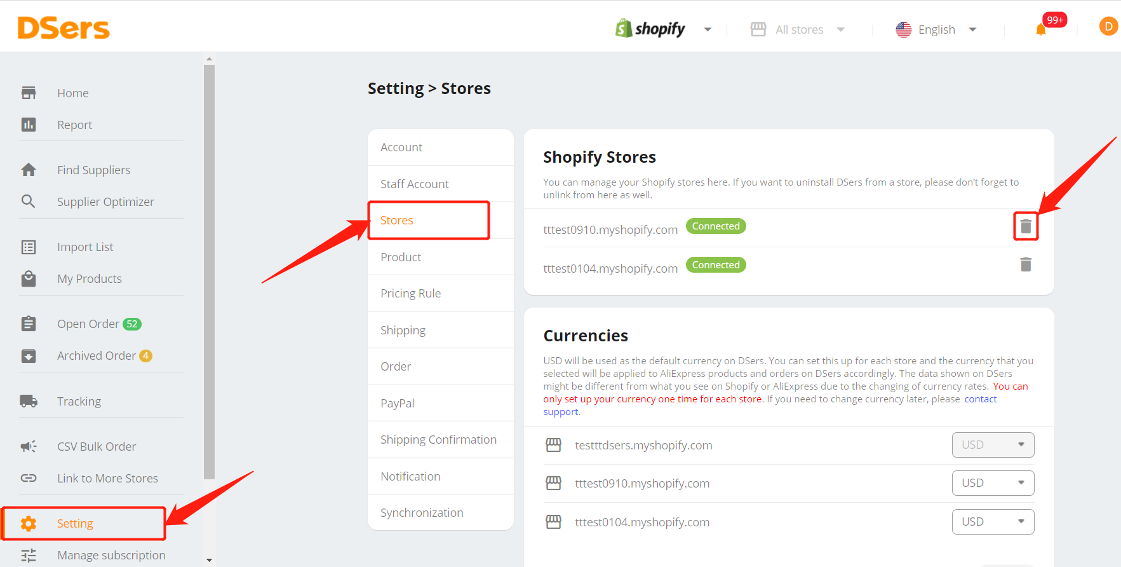The image size is (1121, 567).
Task: Click the Open Order clipboard icon
Action: click(29, 324)
